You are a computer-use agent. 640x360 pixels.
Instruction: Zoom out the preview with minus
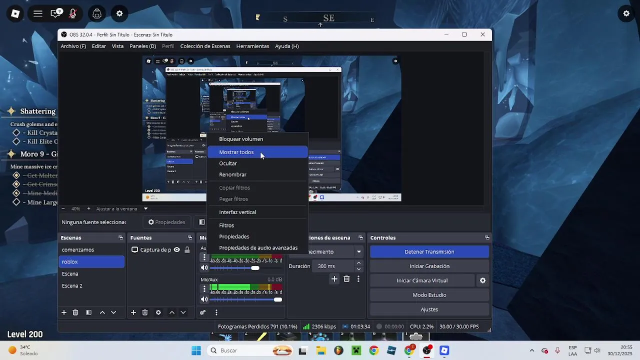click(63, 208)
